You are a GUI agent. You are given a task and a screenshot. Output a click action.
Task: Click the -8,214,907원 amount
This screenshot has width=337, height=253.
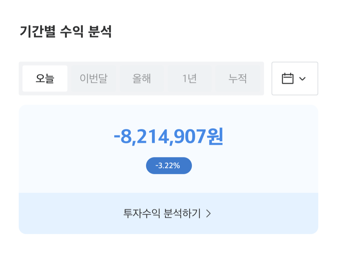(x=168, y=137)
